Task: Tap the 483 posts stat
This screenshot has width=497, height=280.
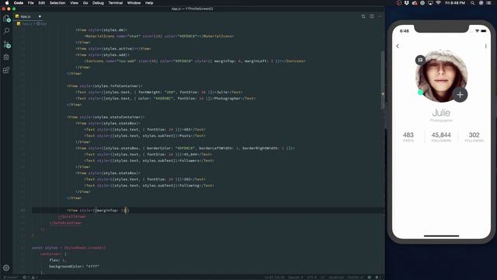Action: point(408,137)
